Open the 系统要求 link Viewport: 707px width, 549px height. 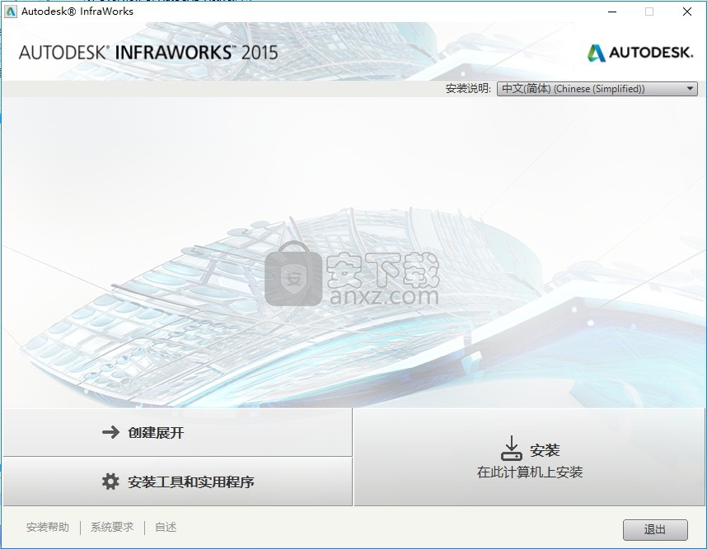tap(112, 527)
